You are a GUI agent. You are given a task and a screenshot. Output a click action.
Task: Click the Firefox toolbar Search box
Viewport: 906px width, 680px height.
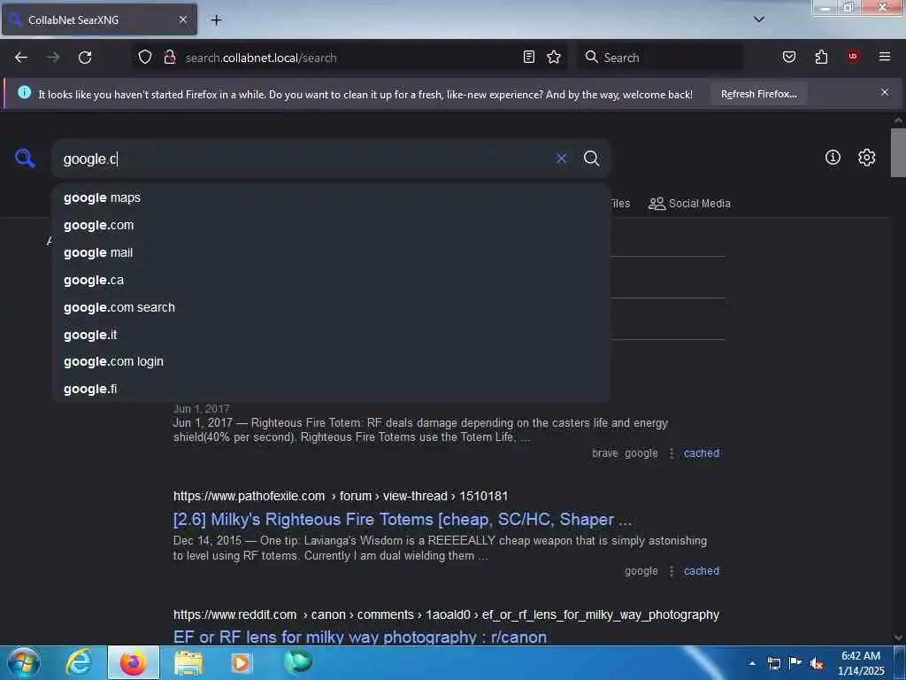(660, 58)
